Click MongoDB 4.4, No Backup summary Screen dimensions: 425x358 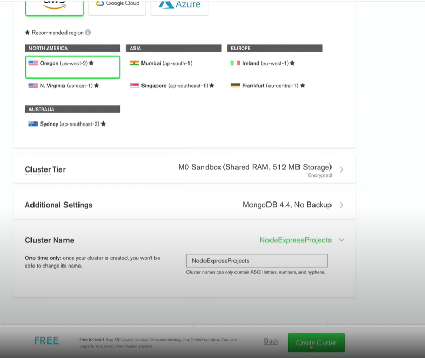click(x=287, y=205)
